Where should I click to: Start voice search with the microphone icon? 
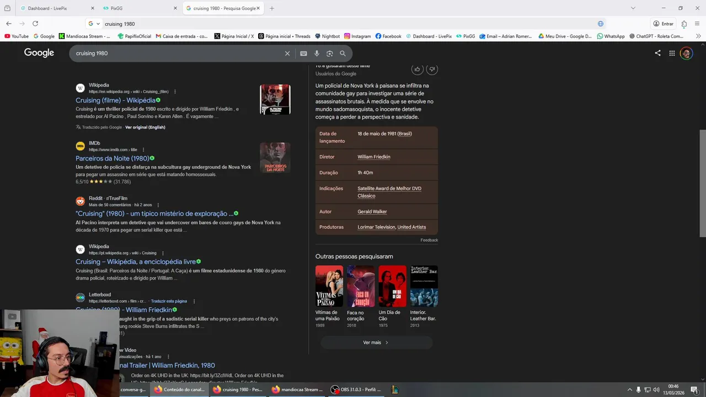317,53
